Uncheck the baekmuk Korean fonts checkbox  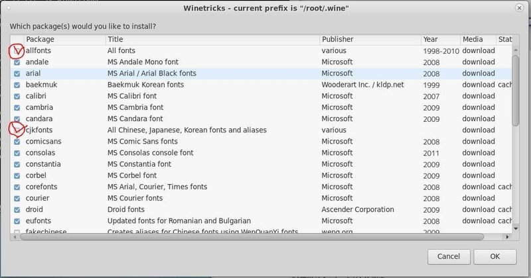pos(17,85)
